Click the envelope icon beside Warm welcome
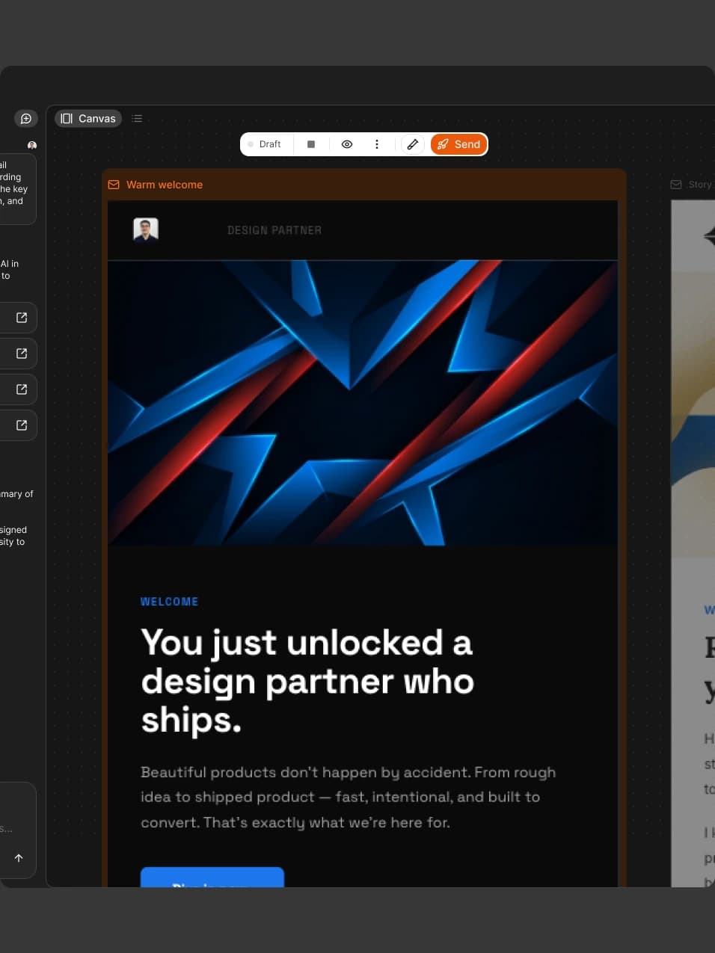 tap(114, 185)
